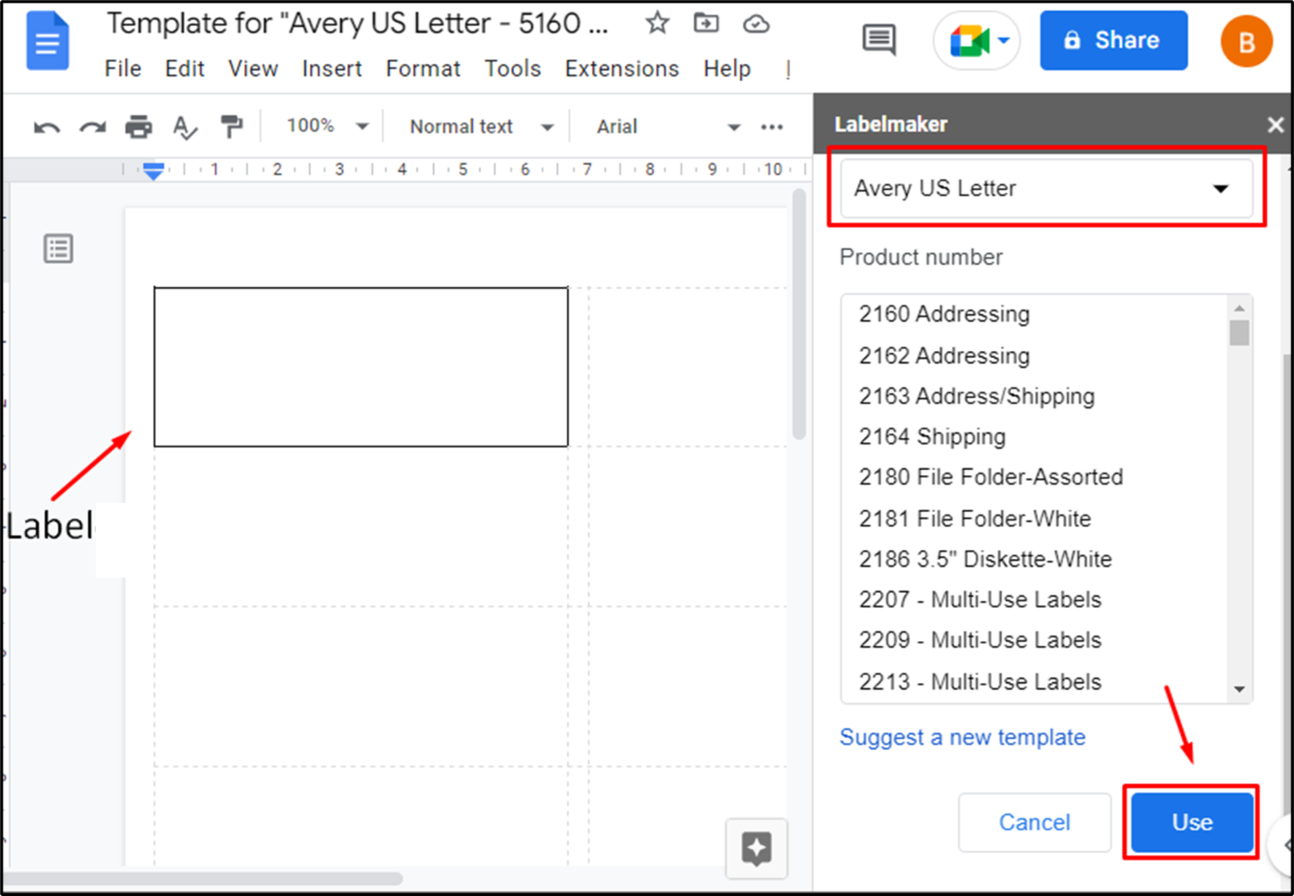Viewport: 1294px width, 896px height.
Task: Click the document horizontal scrollbar
Action: (202, 879)
